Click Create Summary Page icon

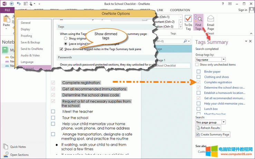pos(198,134)
